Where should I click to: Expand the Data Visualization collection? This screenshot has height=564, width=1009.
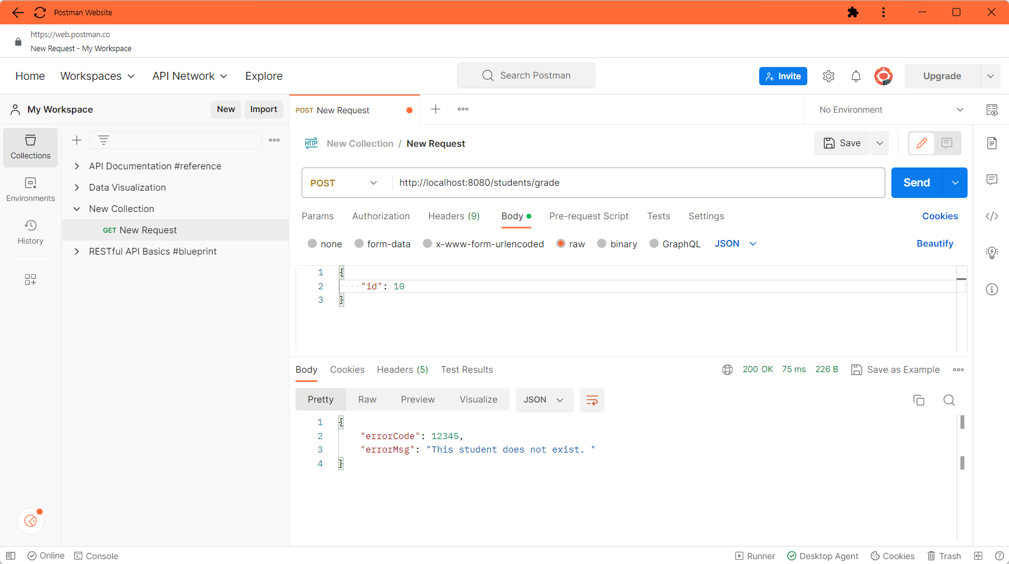coord(77,188)
